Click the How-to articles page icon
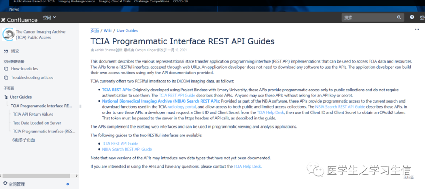 click(x=6, y=69)
